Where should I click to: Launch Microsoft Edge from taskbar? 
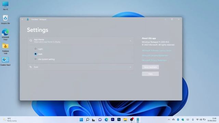coord(106,120)
